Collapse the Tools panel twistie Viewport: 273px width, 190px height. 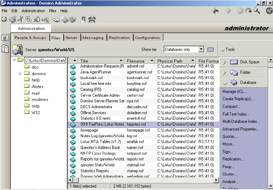222,50
